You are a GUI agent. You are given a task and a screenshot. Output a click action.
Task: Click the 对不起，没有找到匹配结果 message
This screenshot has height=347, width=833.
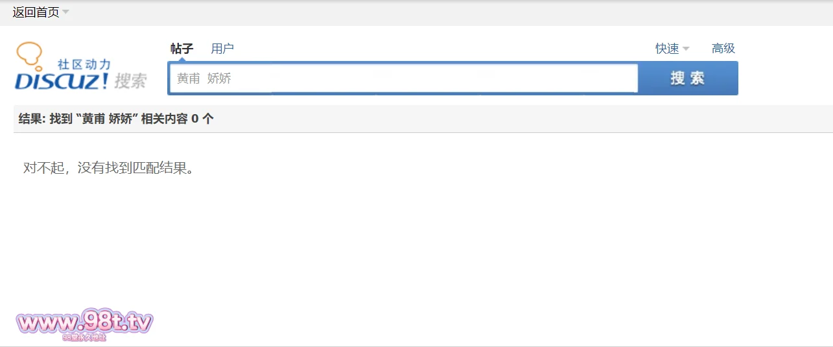pos(109,168)
